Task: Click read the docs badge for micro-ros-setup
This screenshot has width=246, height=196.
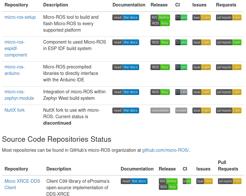Action: (x=126, y=17)
